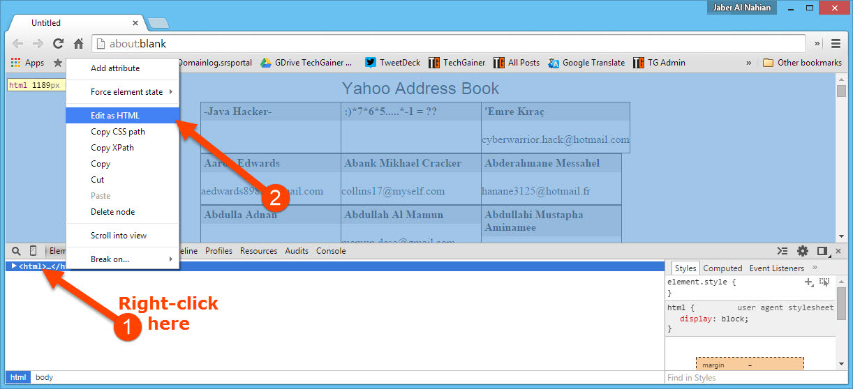Change DevTools dock side icon

click(822, 251)
